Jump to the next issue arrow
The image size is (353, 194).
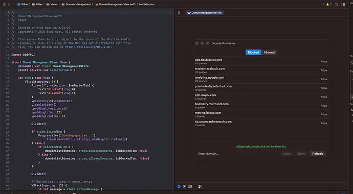331,4
